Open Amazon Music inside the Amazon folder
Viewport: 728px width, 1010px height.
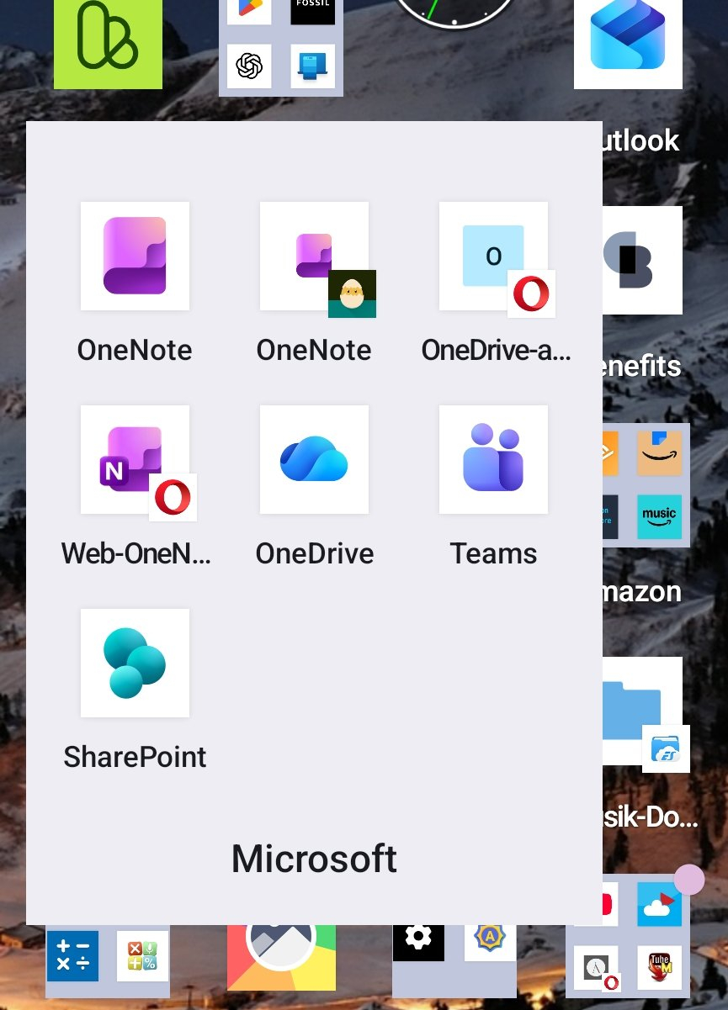660,516
